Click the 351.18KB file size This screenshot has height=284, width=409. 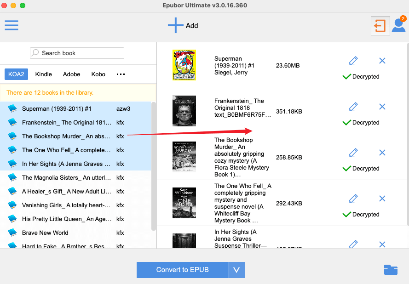click(x=289, y=112)
